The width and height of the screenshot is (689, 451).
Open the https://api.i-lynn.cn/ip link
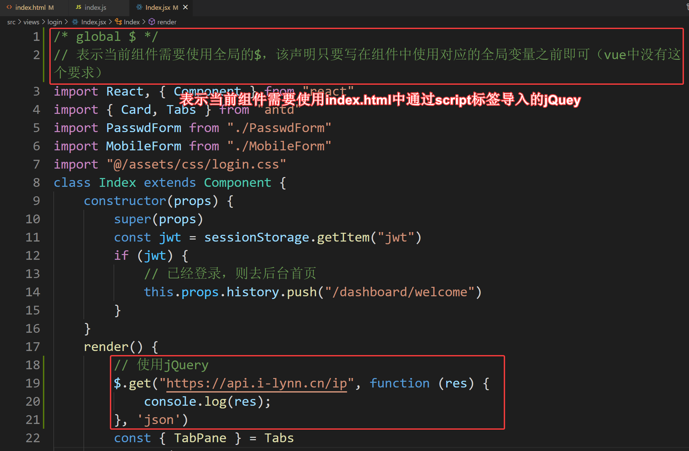(256, 383)
